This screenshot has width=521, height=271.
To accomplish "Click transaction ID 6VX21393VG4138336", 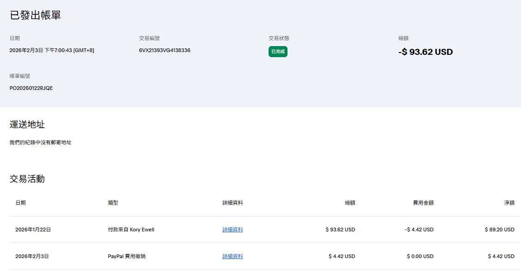I will [164, 50].
